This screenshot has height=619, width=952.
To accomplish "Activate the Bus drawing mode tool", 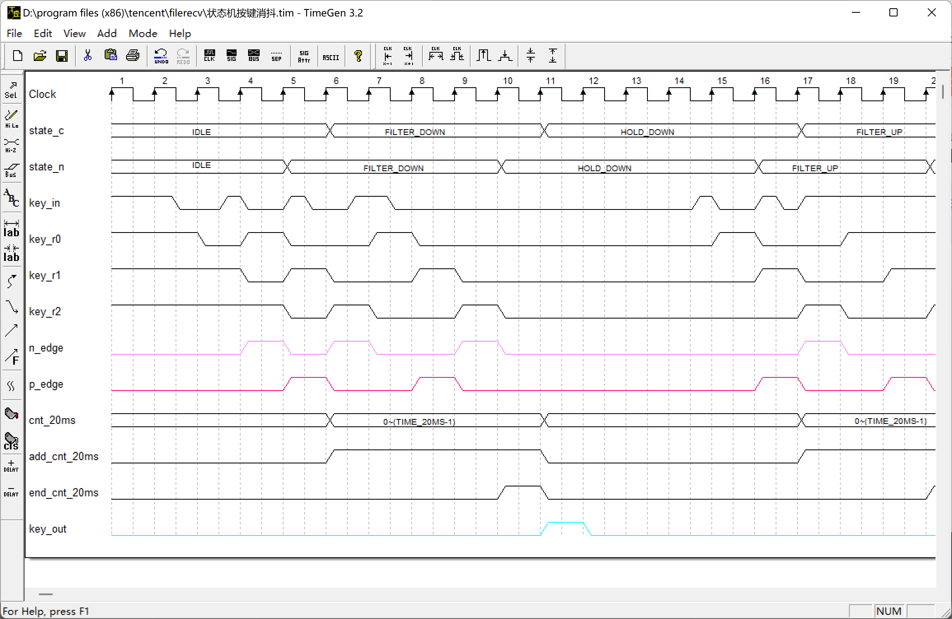I will 11,170.
